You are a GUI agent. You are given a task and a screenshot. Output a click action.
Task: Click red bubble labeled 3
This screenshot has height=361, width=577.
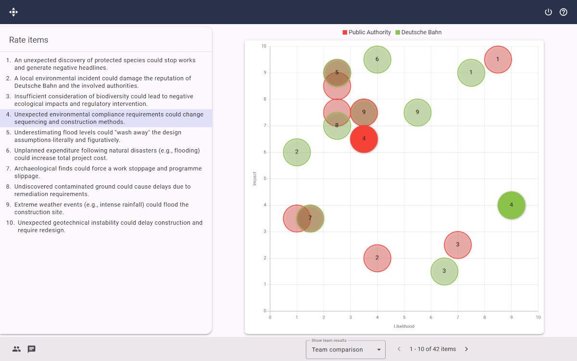point(458,245)
